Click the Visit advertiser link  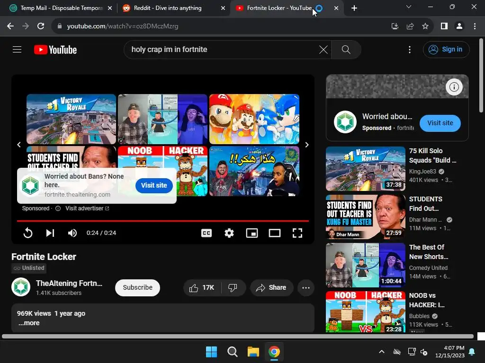87,208
